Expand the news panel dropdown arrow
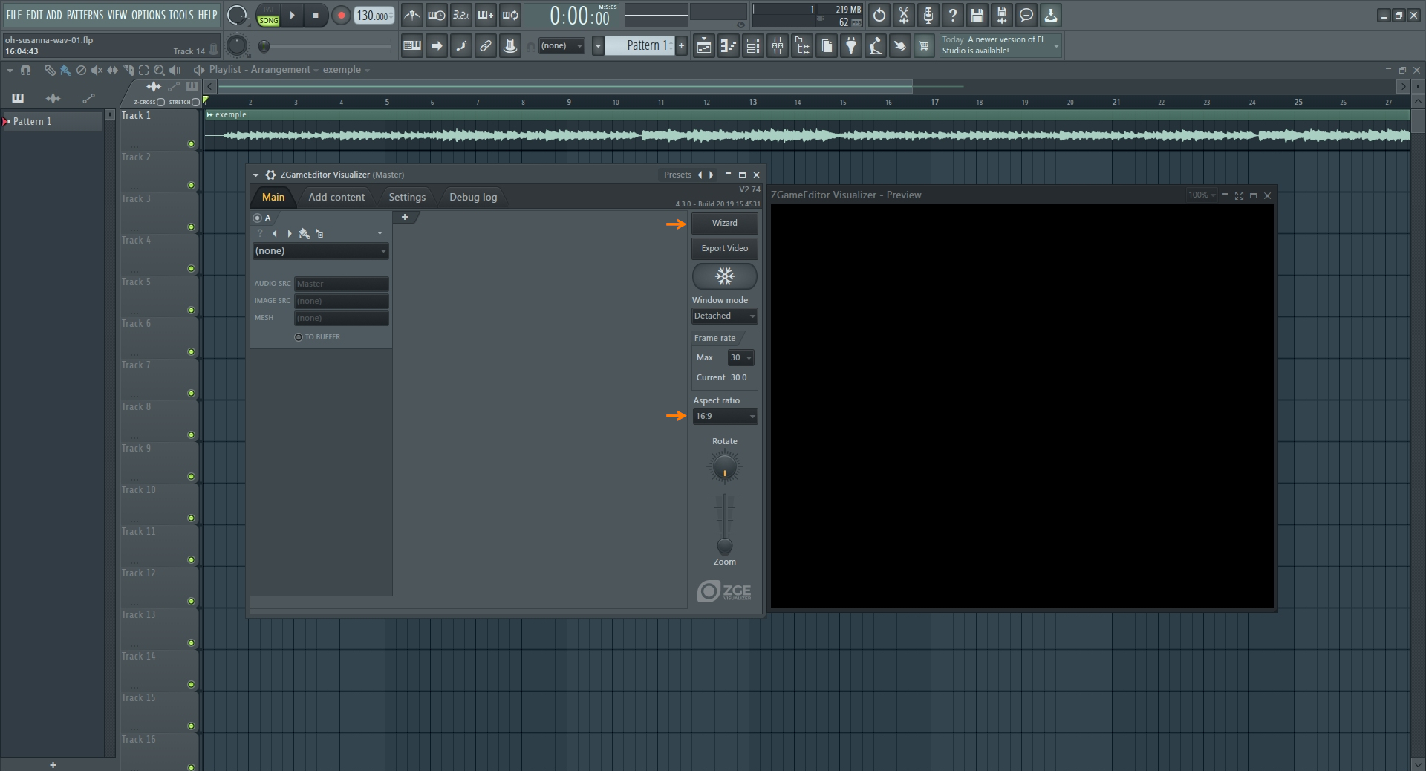This screenshot has width=1426, height=771. (x=1056, y=46)
